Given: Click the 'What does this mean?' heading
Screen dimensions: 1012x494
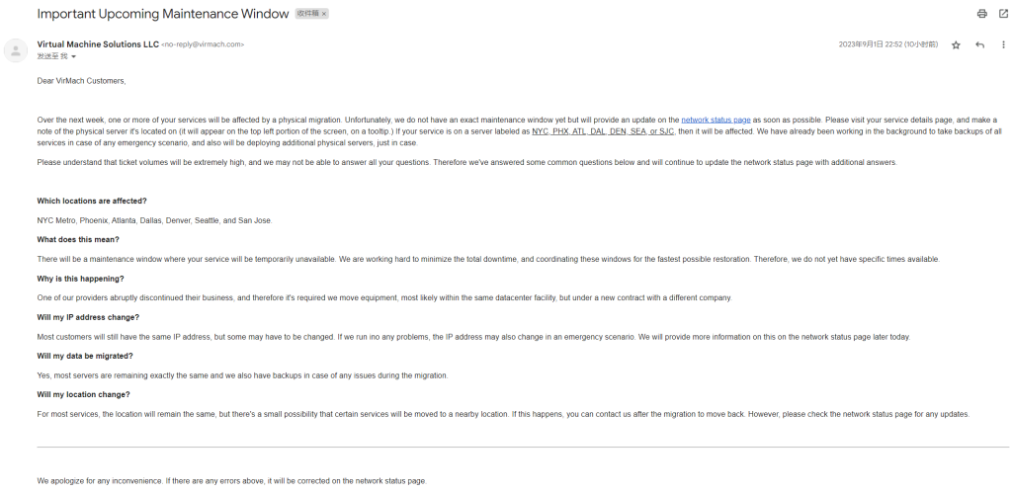Looking at the screenshot, I should [x=78, y=239].
